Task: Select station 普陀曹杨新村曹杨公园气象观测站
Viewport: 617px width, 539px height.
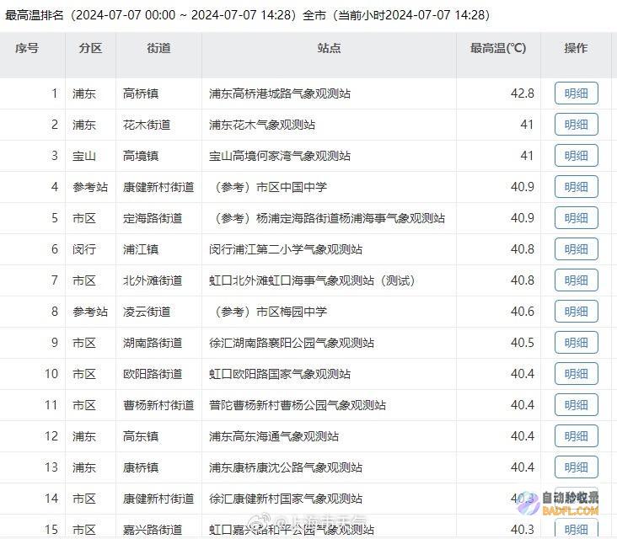Action: [x=298, y=405]
